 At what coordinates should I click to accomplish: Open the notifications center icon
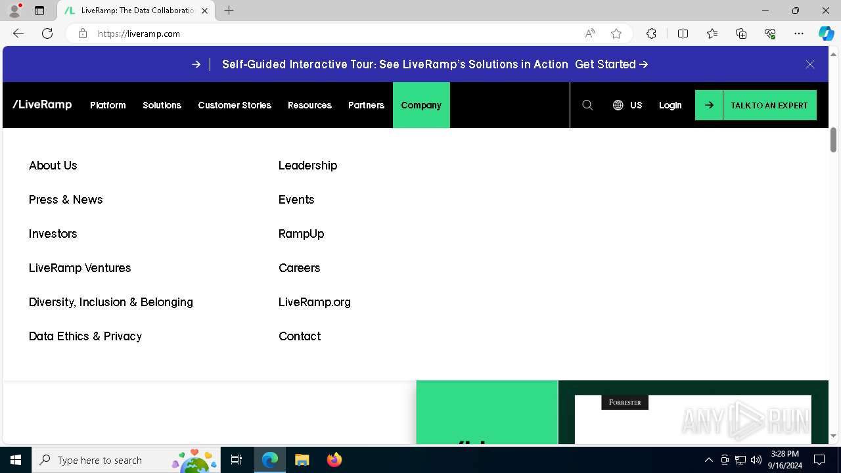819,460
